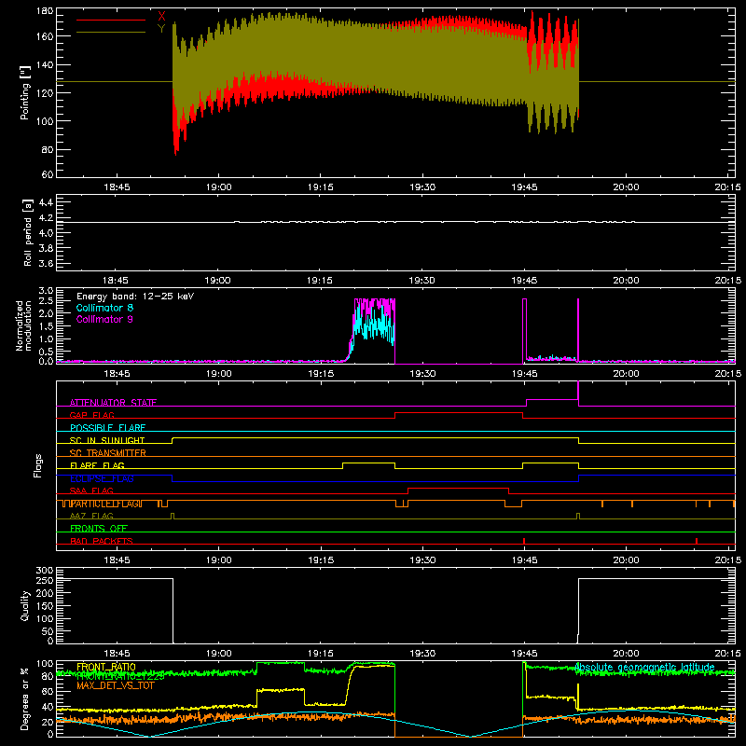Click the olive Y legend label
The image size is (746, 746).
[161, 29]
